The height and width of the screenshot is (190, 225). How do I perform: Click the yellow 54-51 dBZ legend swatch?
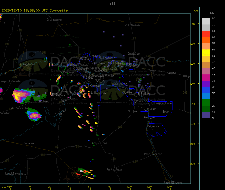pos(206,53)
